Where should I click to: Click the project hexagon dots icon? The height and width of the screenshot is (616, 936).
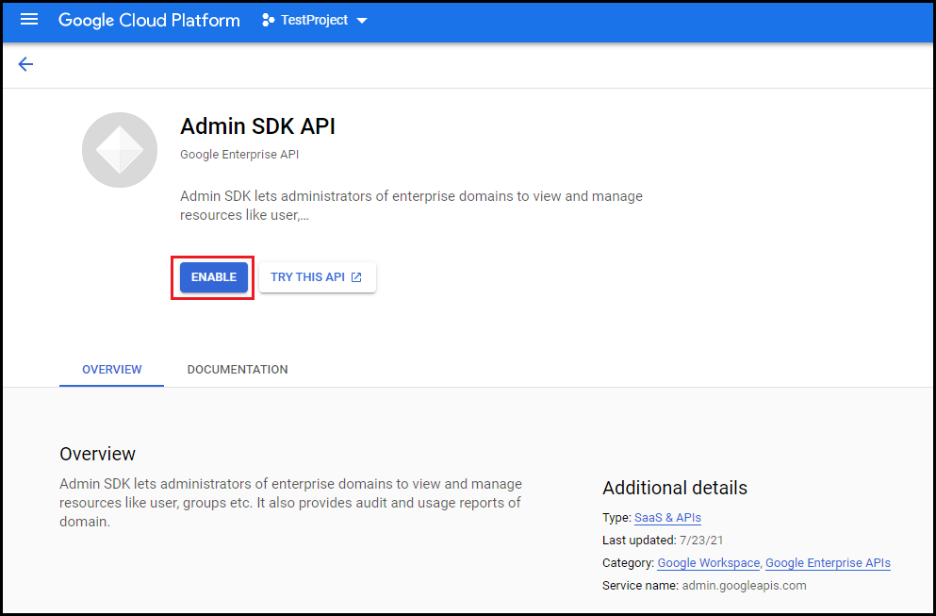268,21
